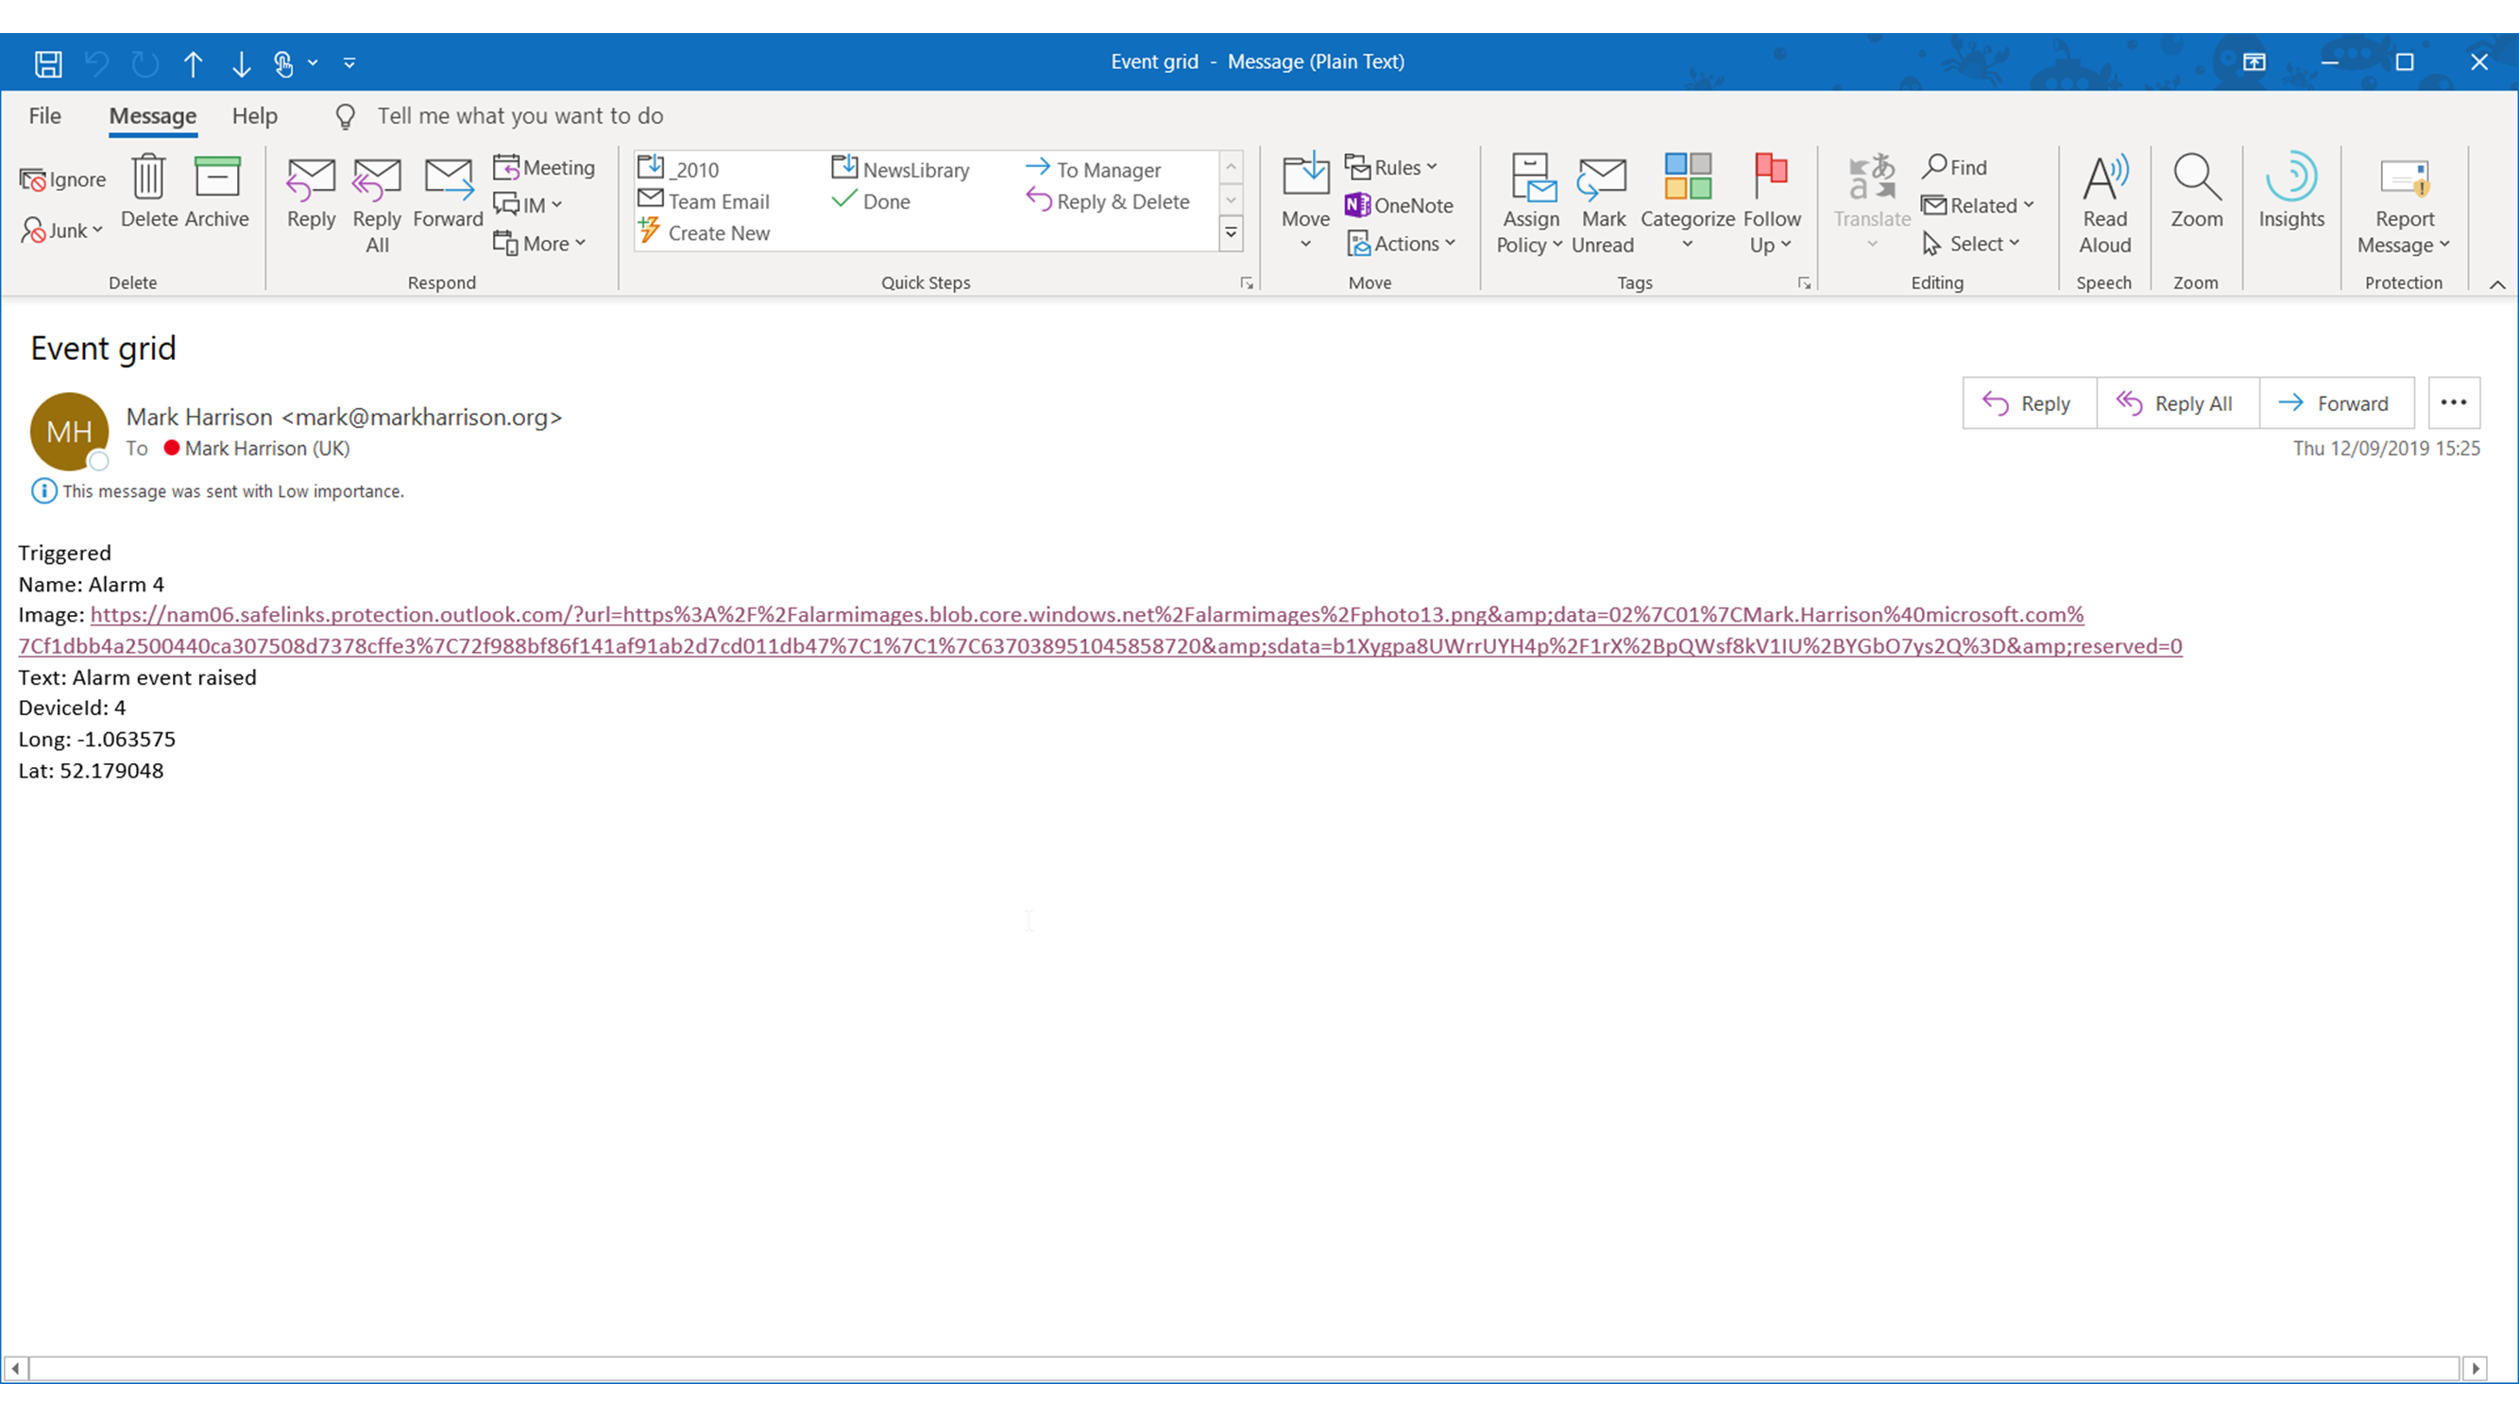
Task: Open the safelinks image URL
Action: (1085, 615)
